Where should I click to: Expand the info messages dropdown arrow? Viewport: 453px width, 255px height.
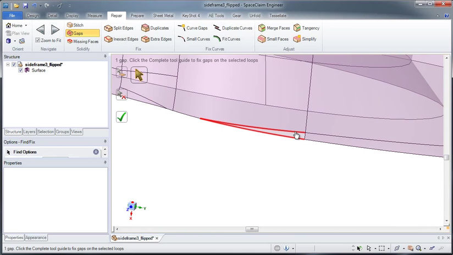click(293, 248)
